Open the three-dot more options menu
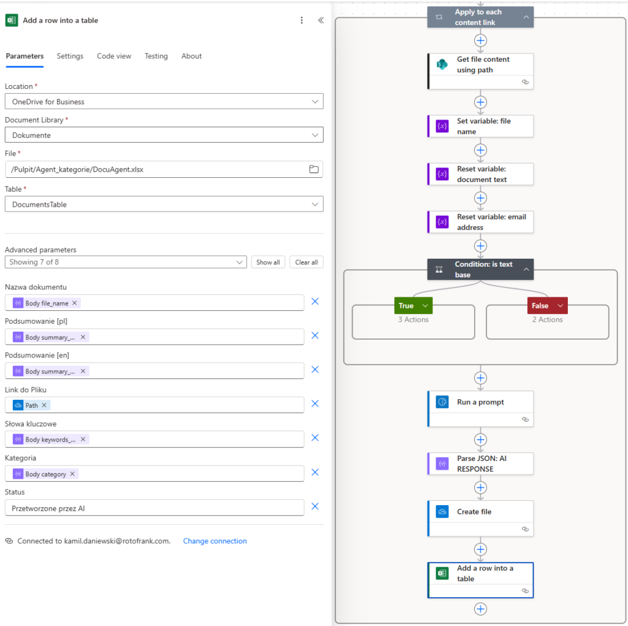This screenshot has height=626, width=628. pyautogui.click(x=302, y=20)
